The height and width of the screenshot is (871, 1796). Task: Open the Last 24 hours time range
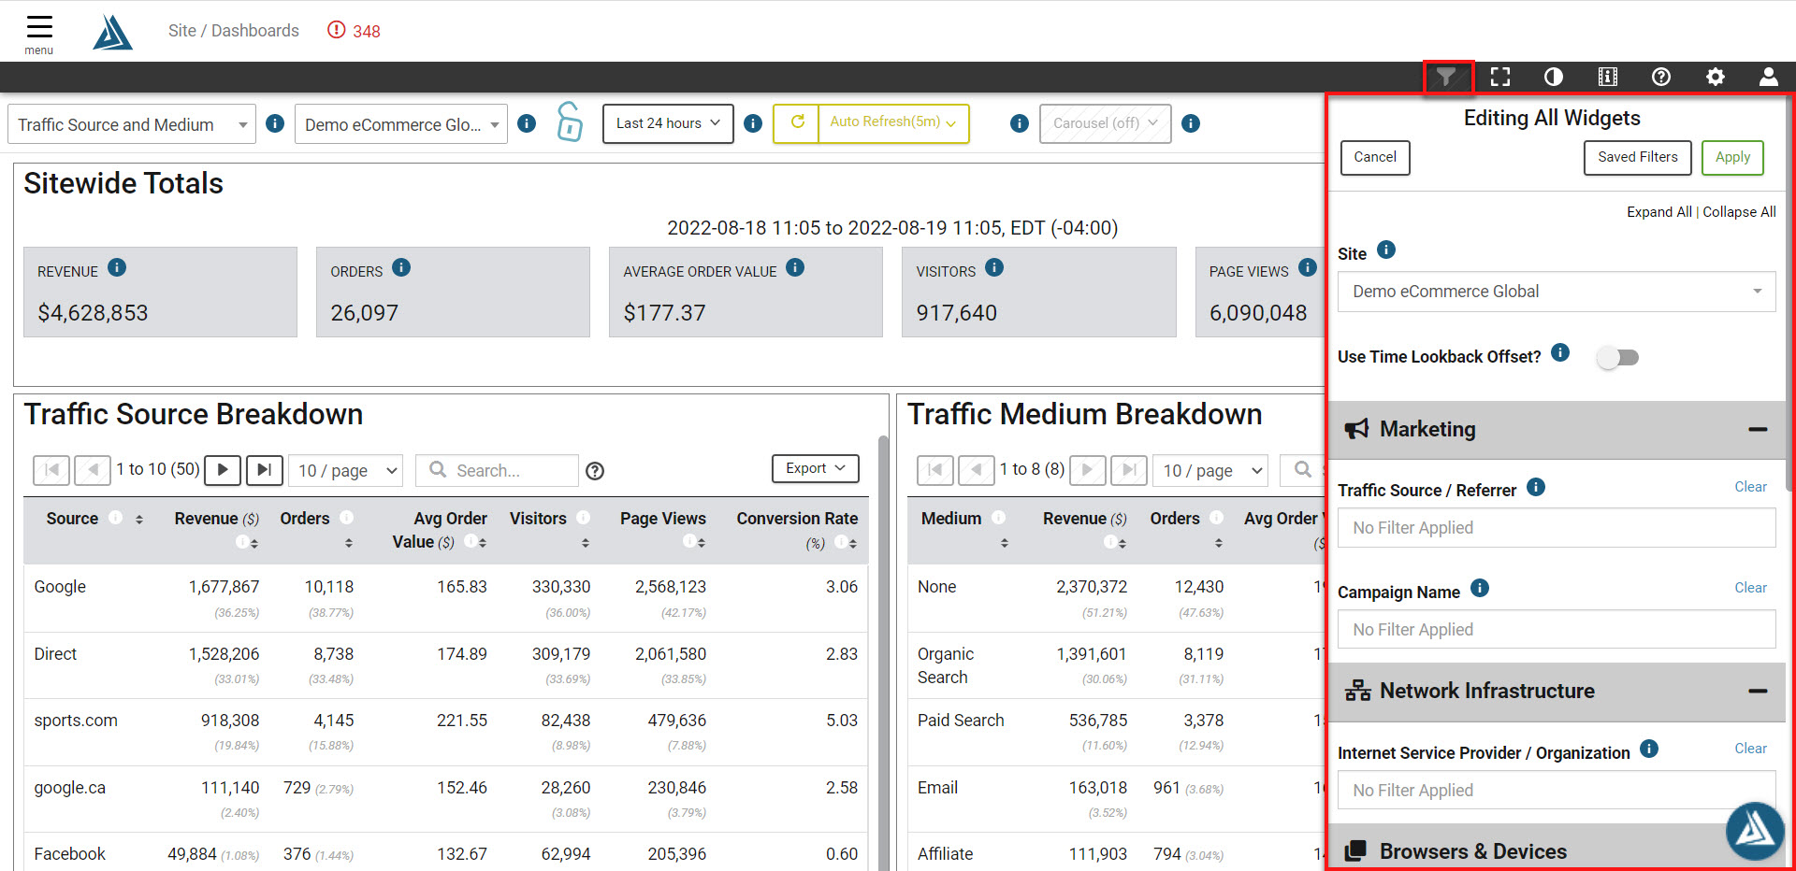coord(668,123)
